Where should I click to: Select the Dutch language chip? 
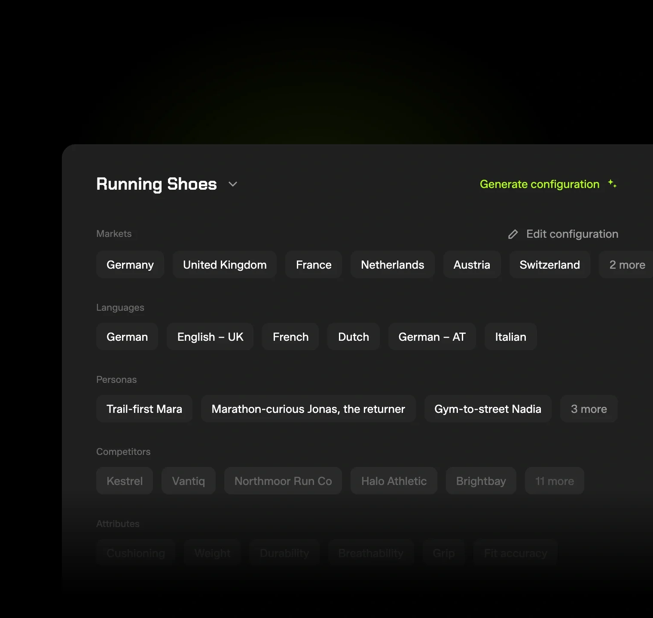point(354,337)
